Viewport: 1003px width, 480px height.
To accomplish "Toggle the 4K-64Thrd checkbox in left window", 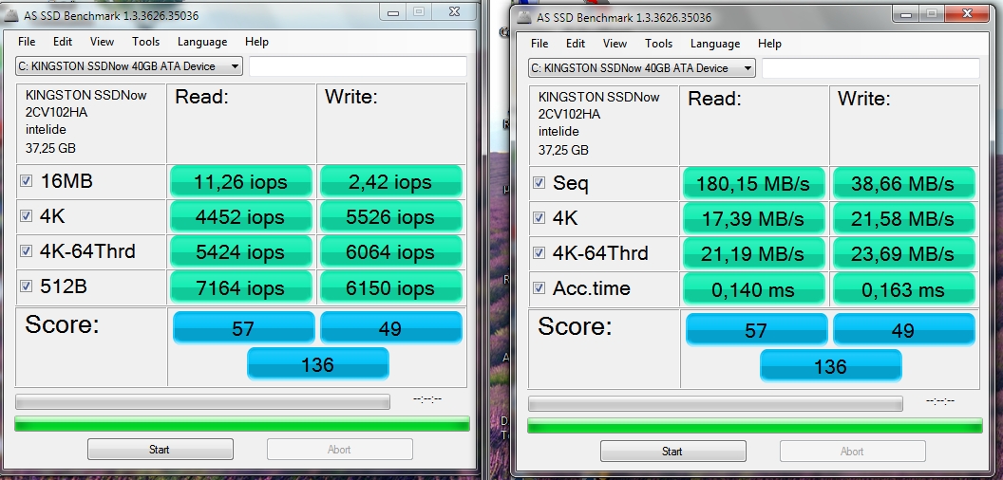I will point(26,251).
